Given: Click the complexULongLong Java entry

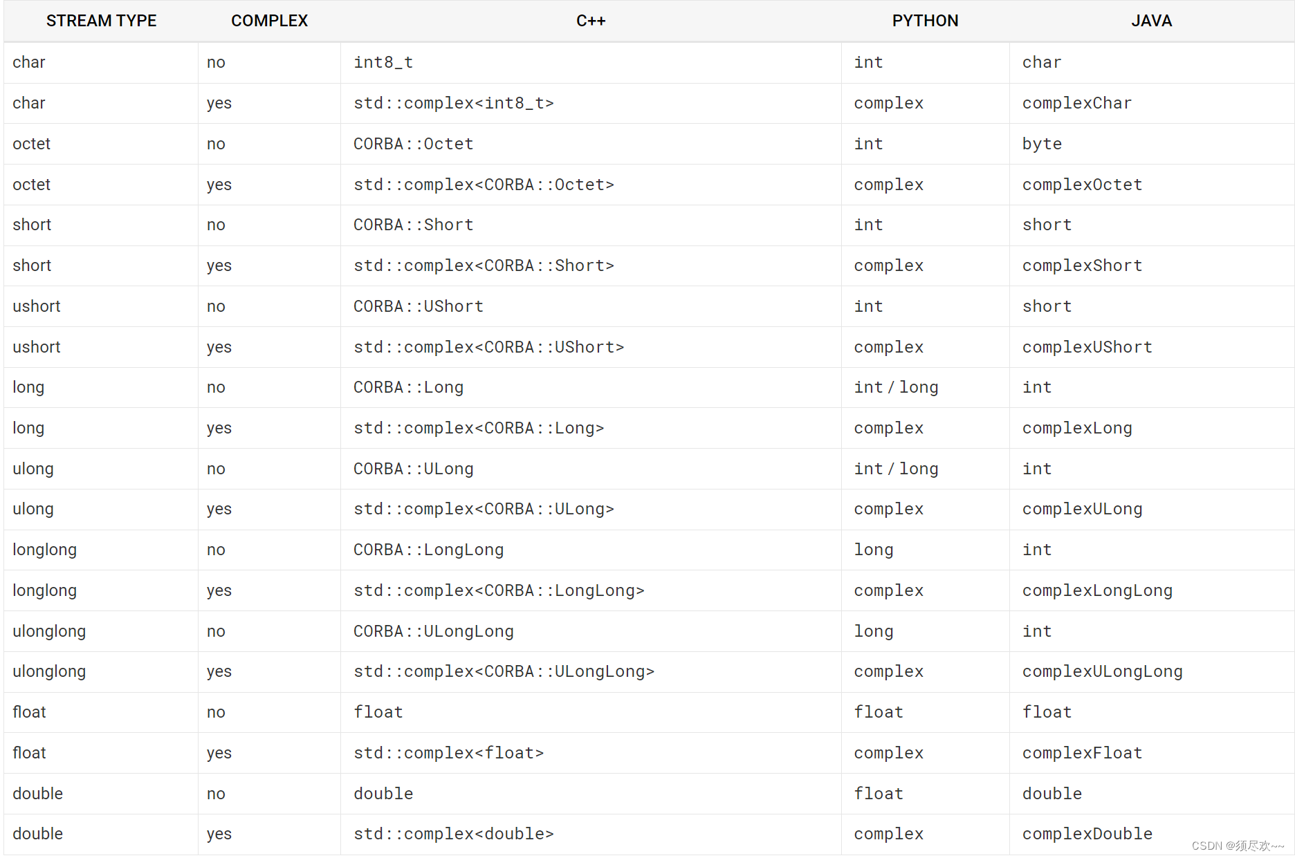Looking at the screenshot, I should click(x=1102, y=671).
